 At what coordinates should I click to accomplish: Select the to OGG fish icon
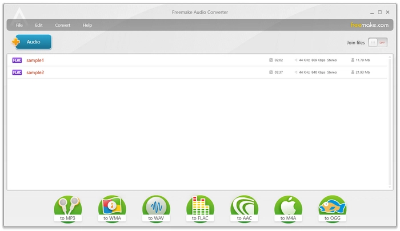click(333, 209)
